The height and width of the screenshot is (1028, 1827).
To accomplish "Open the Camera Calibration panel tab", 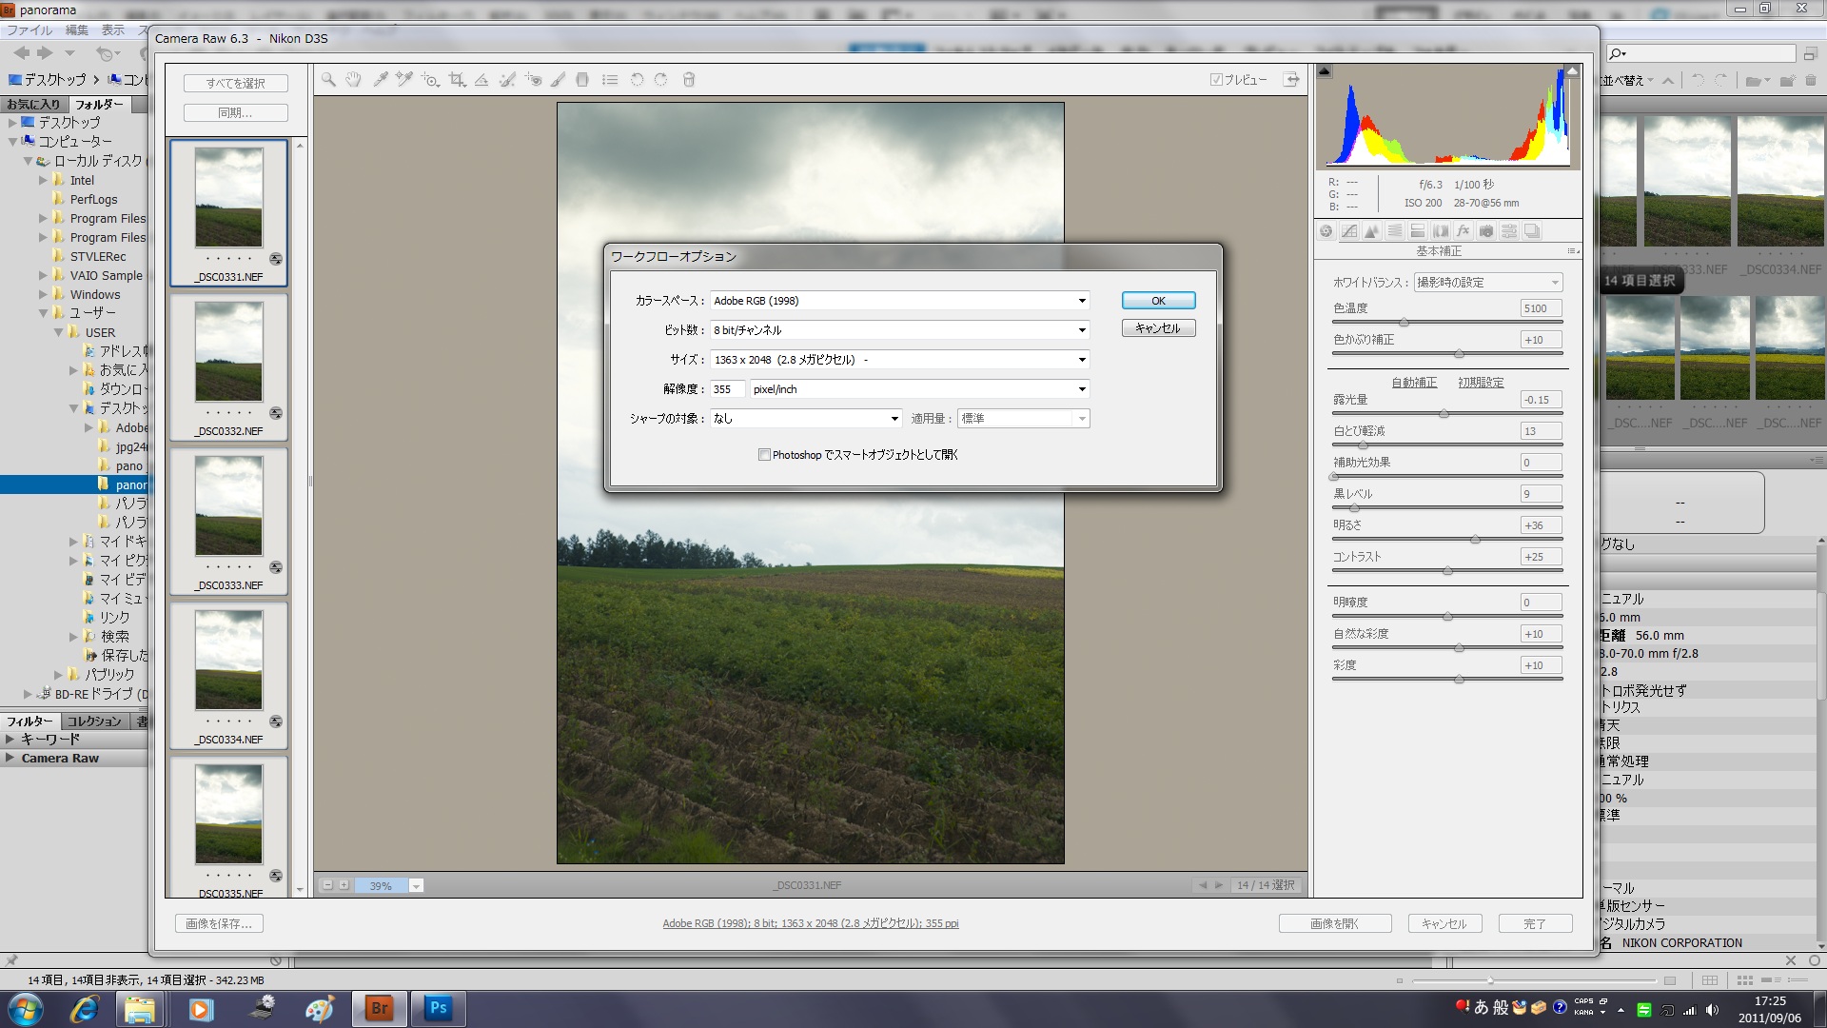I will (1486, 231).
